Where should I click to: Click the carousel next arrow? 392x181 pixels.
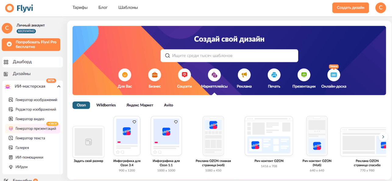(383, 137)
